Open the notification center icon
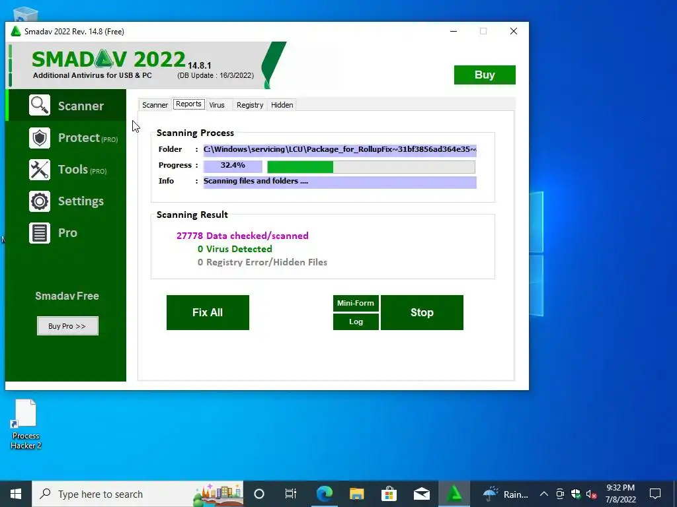This screenshot has height=507, width=677. (x=655, y=494)
